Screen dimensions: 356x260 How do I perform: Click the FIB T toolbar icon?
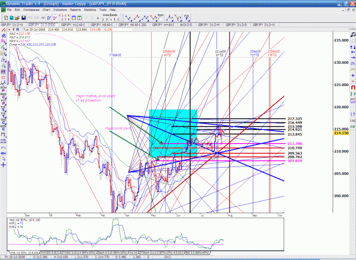[186, 18]
